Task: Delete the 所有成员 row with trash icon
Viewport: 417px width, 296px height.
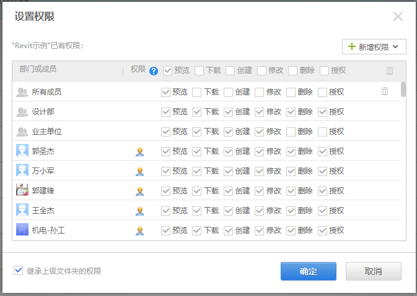Action: 385,91
